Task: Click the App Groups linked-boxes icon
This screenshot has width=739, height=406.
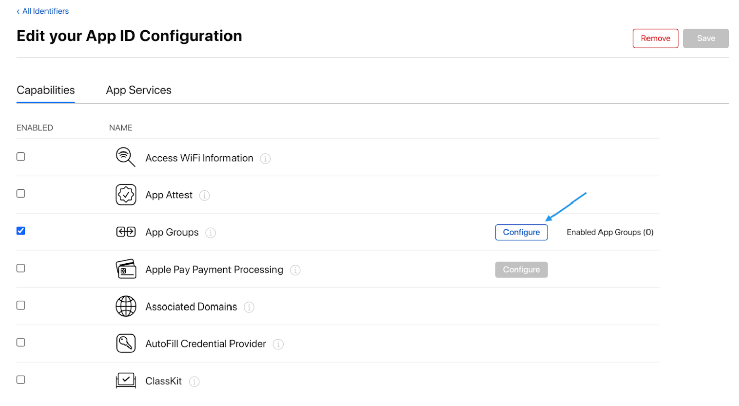Action: pos(126,232)
